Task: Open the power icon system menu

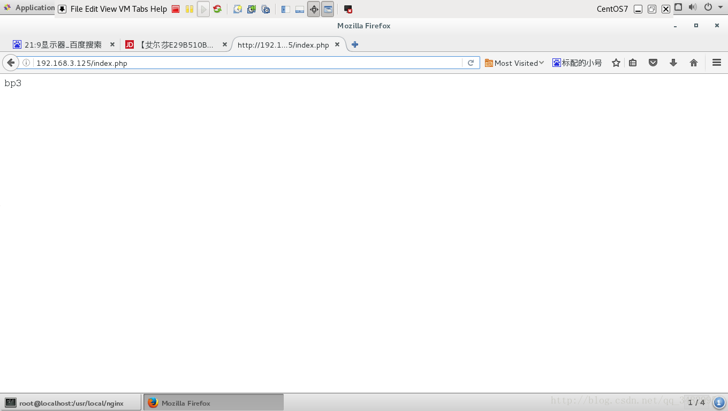Action: (x=708, y=7)
